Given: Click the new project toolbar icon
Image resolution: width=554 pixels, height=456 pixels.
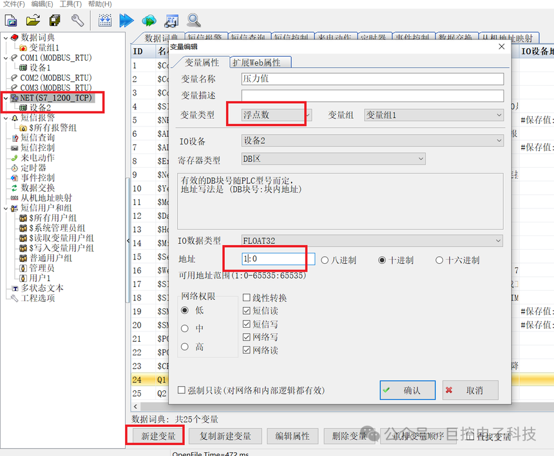Looking at the screenshot, I should [11, 21].
